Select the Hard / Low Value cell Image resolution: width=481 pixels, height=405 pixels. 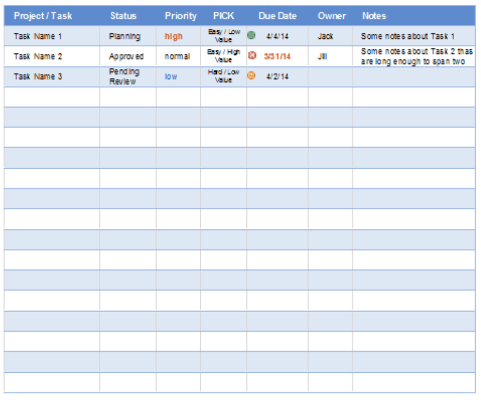click(x=224, y=77)
